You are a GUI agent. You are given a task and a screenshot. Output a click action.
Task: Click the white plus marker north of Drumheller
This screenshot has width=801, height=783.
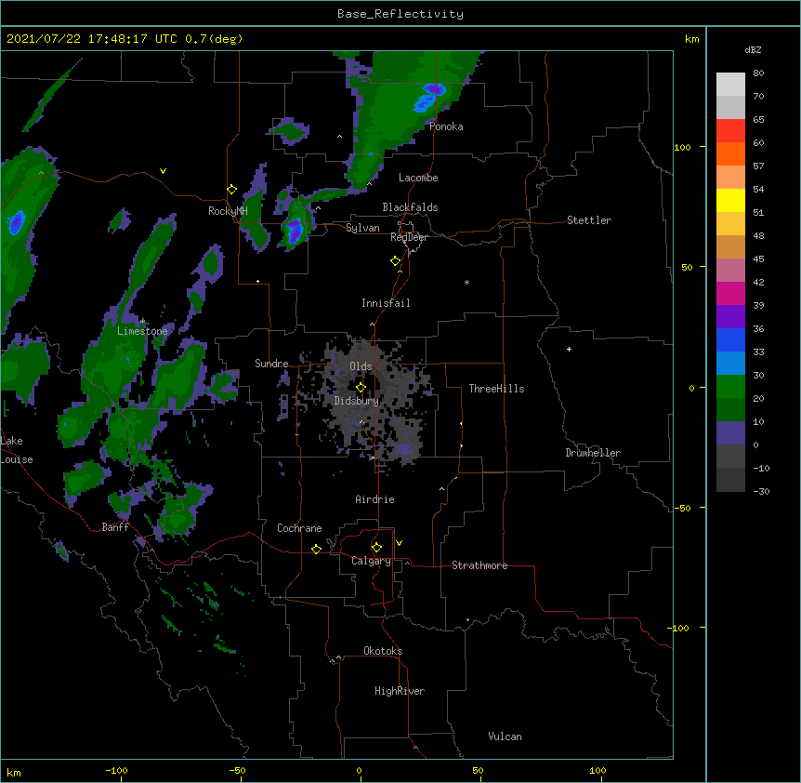pos(569,349)
